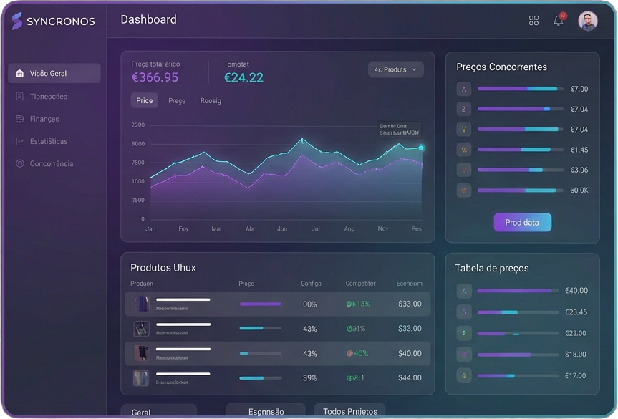Expand the A row in Preços Concorrentes

point(463,89)
